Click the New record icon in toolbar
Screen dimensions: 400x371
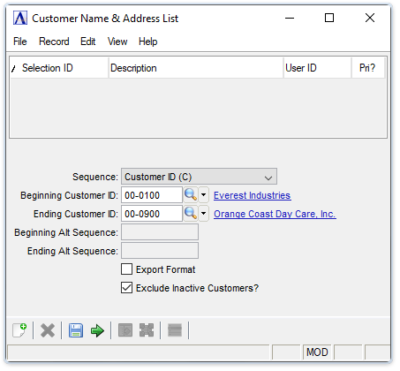(x=19, y=330)
